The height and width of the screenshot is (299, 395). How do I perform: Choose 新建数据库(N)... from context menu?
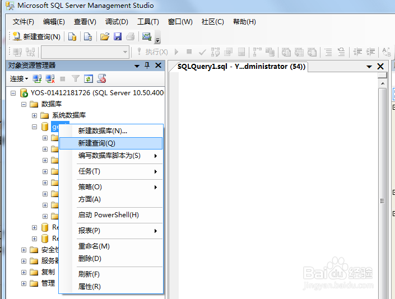coord(111,131)
